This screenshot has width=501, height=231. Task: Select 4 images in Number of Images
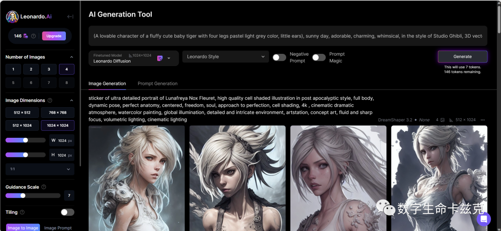[67, 69]
